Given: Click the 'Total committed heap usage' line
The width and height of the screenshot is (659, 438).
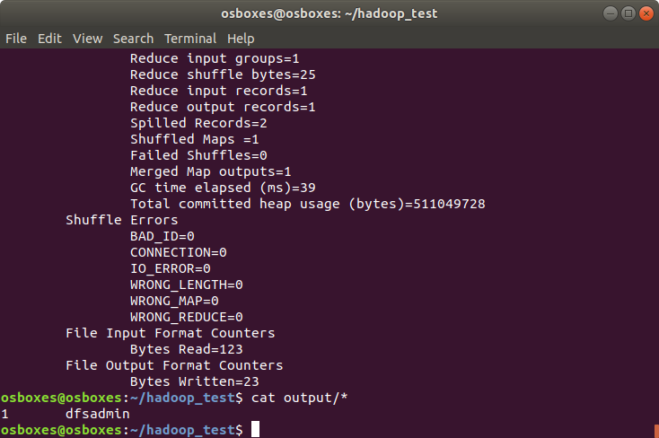Looking at the screenshot, I should pyautogui.click(x=308, y=204).
